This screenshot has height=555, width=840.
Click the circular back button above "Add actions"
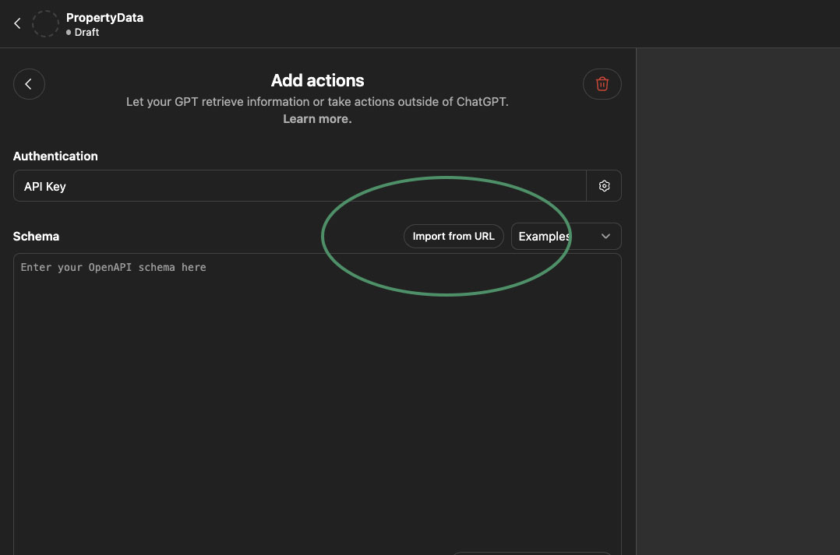[29, 83]
